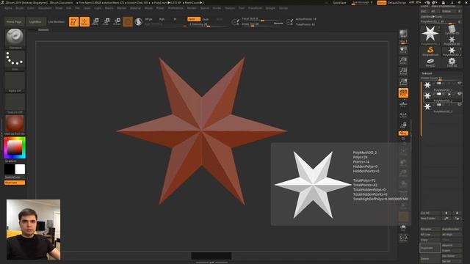
Task: Click the main color picker square
Action: pyautogui.click(x=15, y=147)
